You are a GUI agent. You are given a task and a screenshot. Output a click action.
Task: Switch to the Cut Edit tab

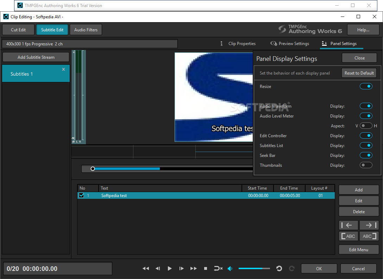(x=18, y=30)
